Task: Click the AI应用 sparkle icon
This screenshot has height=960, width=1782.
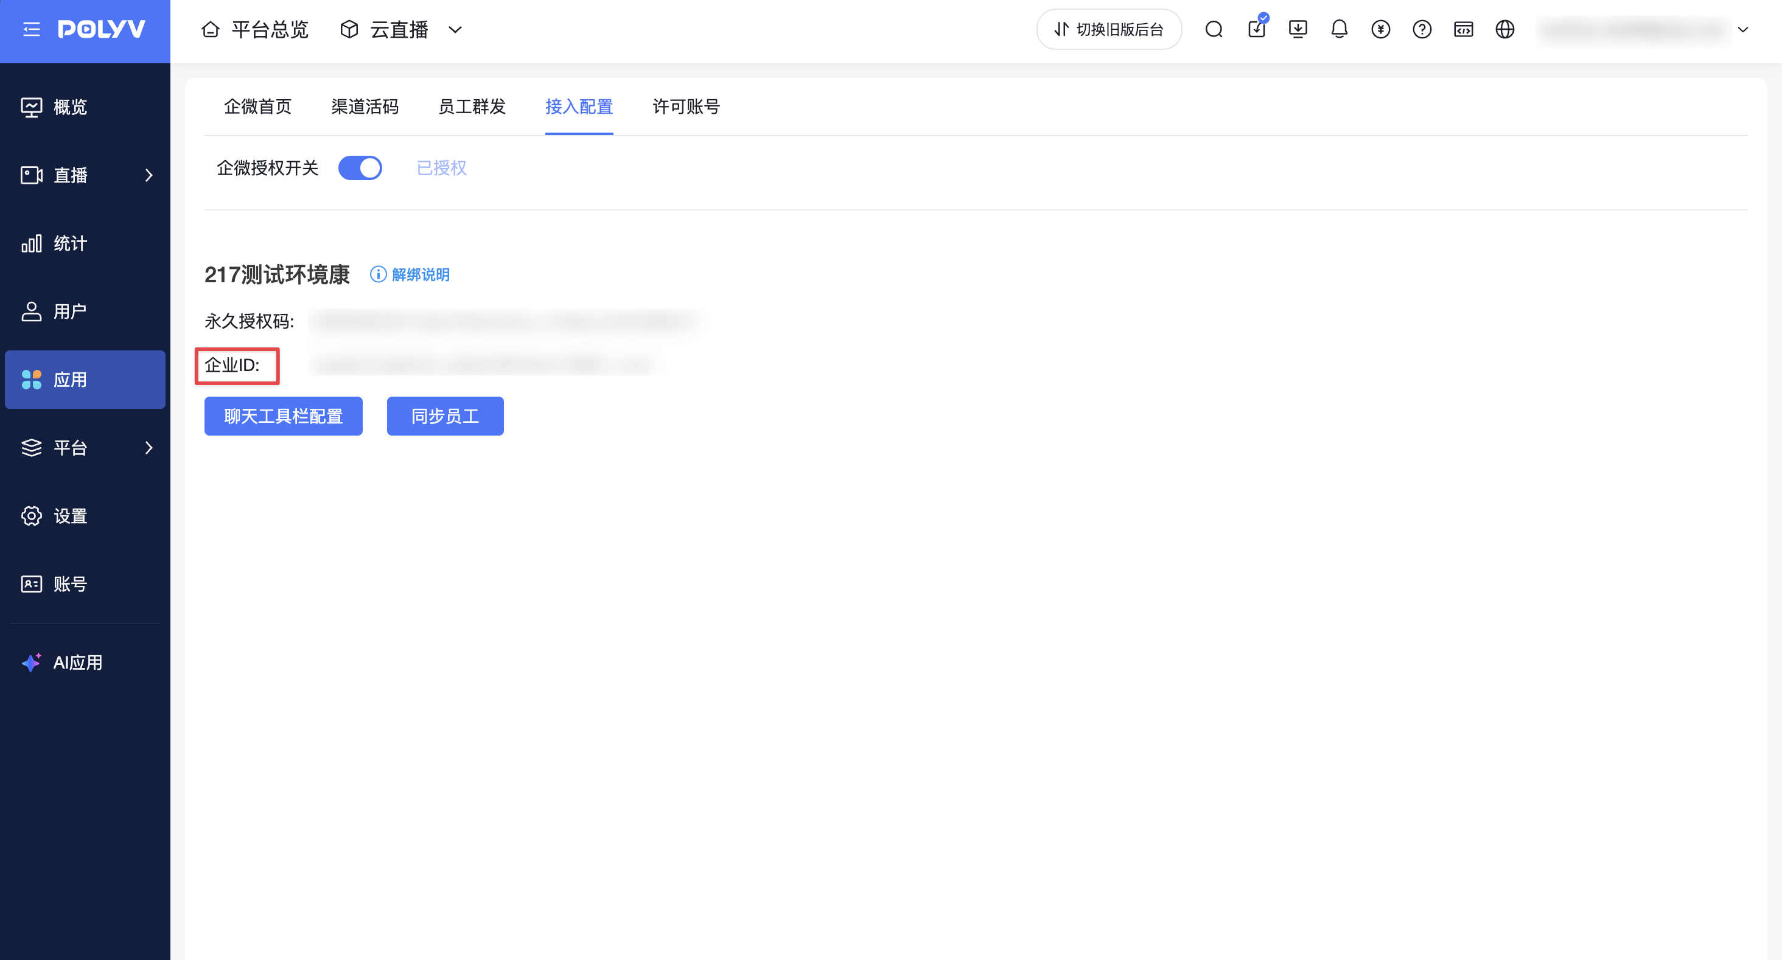Action: pos(32,663)
